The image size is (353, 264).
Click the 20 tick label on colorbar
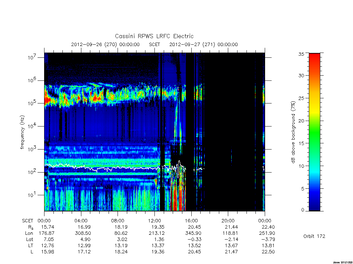pyautogui.click(x=301, y=121)
